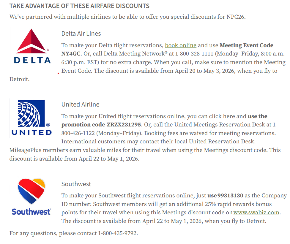The image size is (290, 244).
Task: Click the UNITED wordmark under the globe
Action: point(32,132)
